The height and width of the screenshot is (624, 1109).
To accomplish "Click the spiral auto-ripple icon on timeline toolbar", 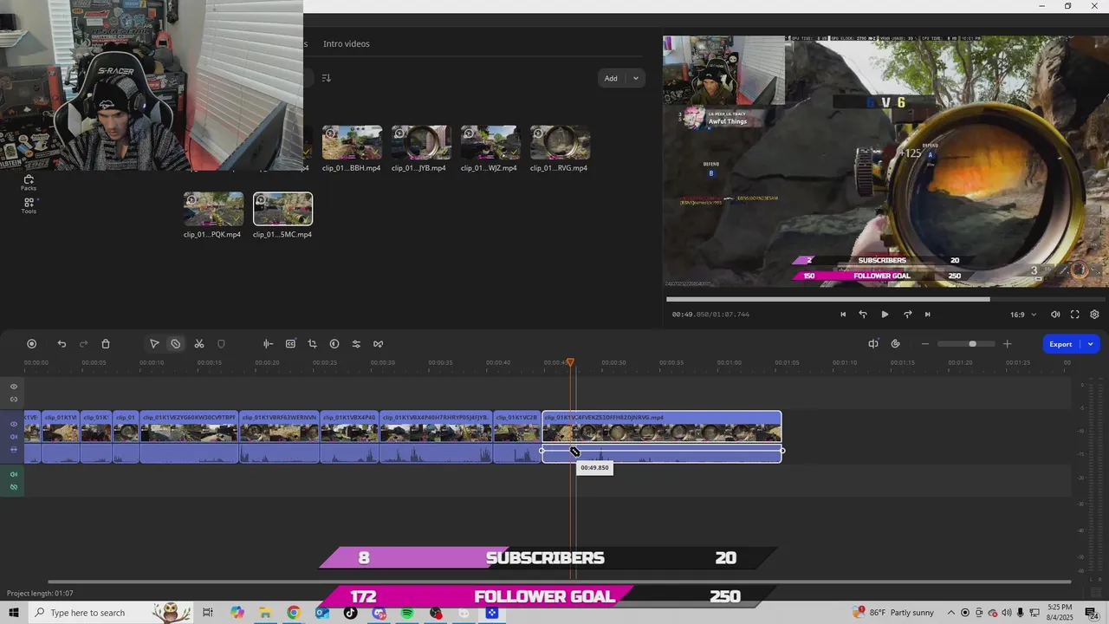I will (896, 344).
